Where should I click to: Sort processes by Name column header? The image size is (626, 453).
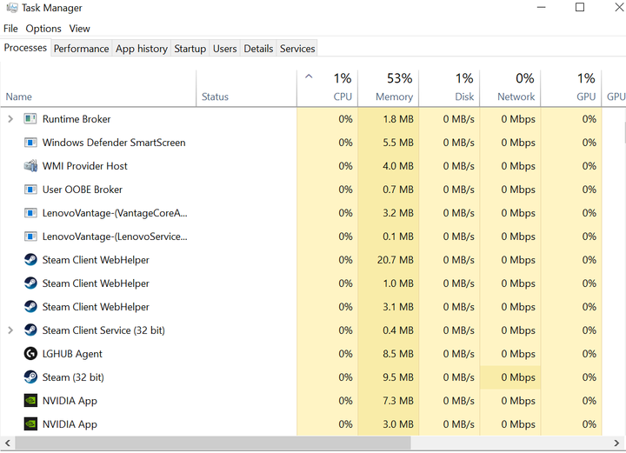pyautogui.click(x=19, y=97)
